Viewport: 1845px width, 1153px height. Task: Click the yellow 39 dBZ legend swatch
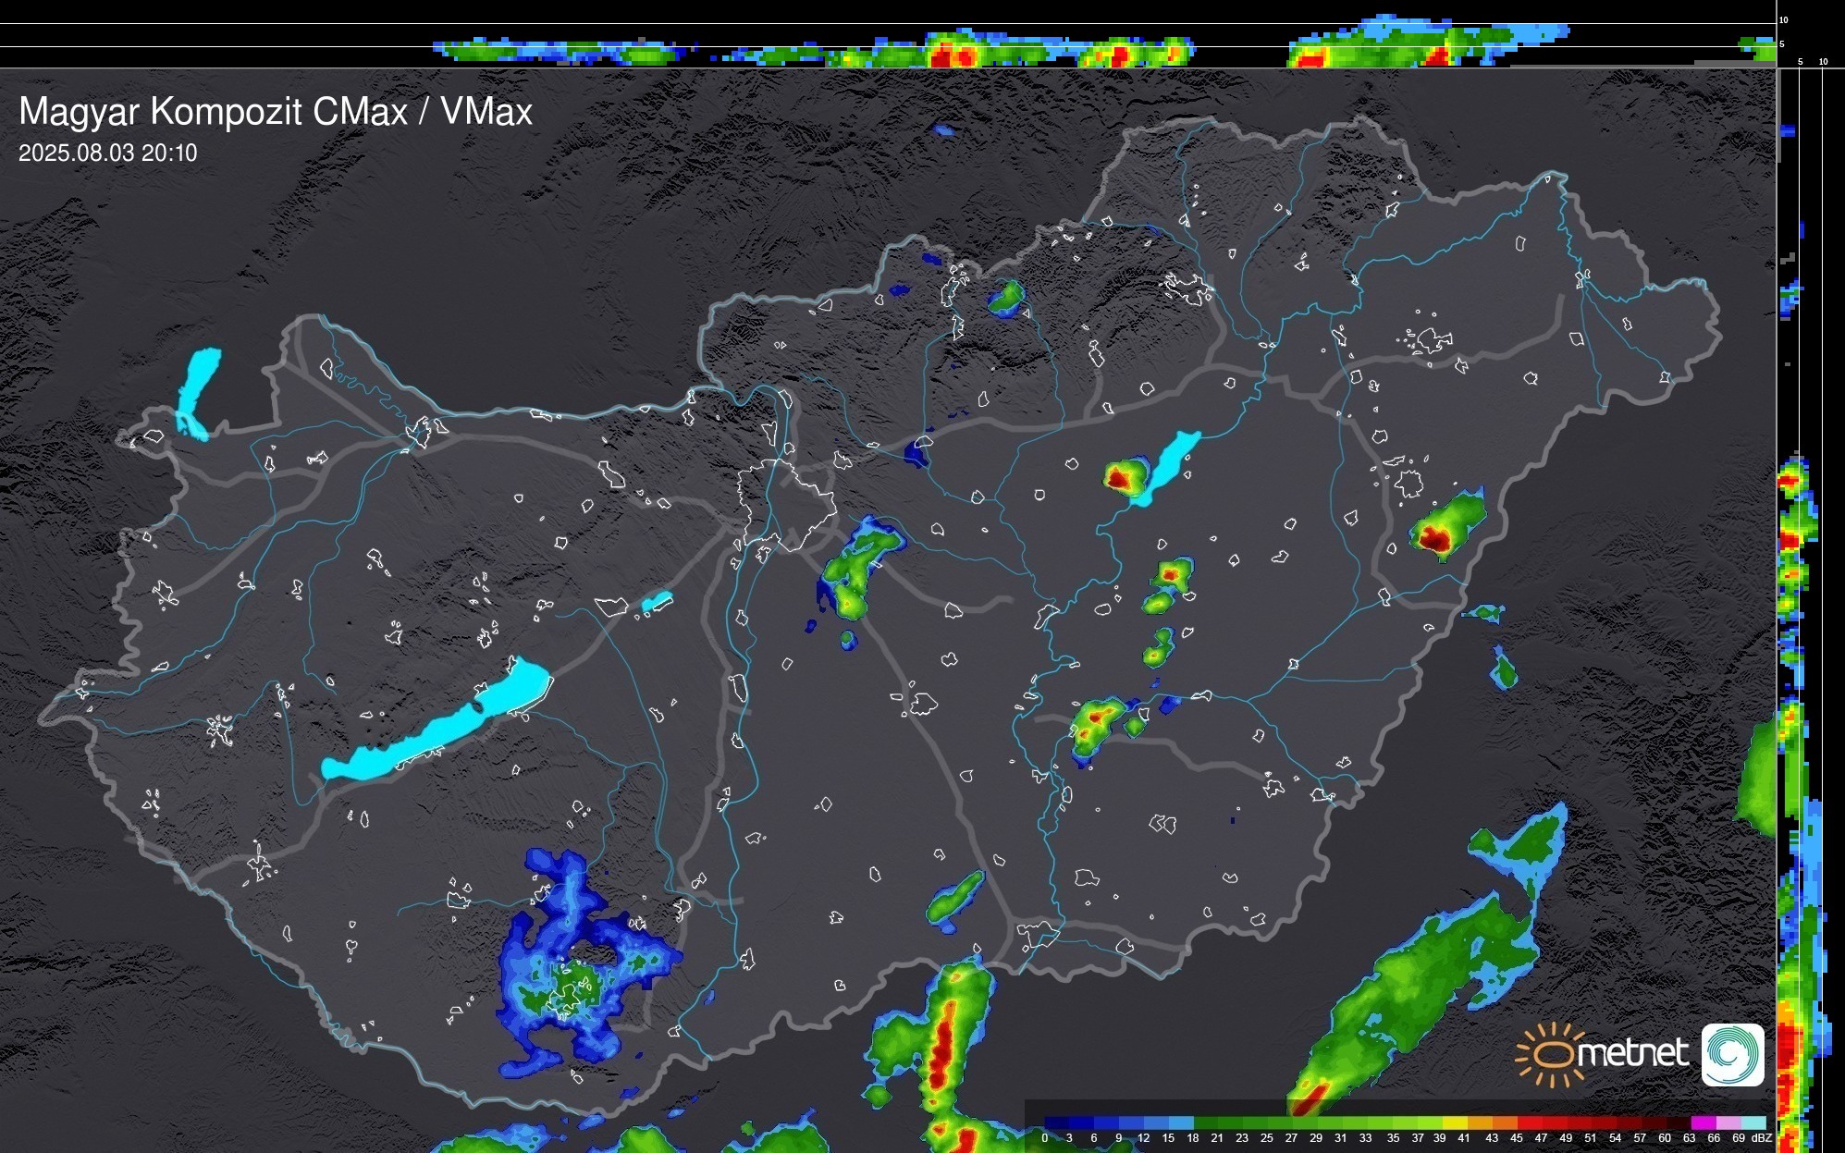tap(1455, 1123)
